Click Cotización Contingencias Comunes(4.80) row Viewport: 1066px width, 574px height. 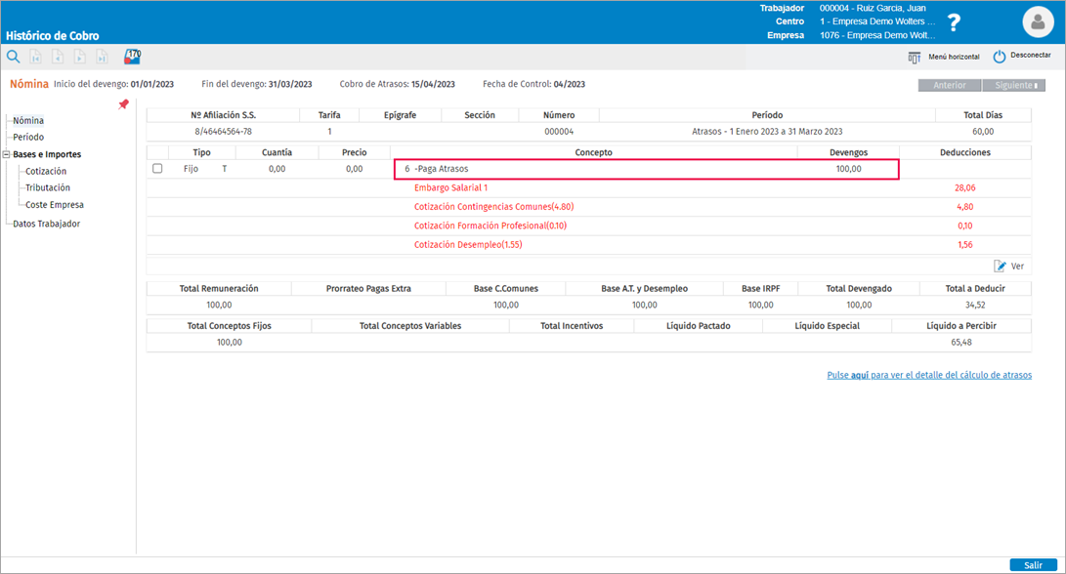589,207
